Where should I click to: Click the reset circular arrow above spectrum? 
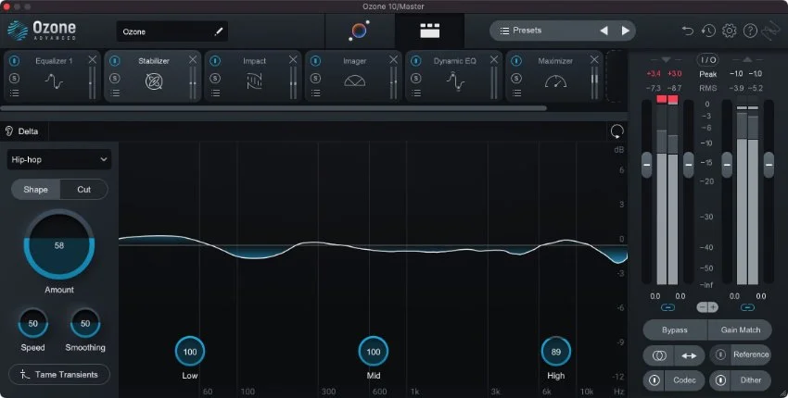pos(617,131)
